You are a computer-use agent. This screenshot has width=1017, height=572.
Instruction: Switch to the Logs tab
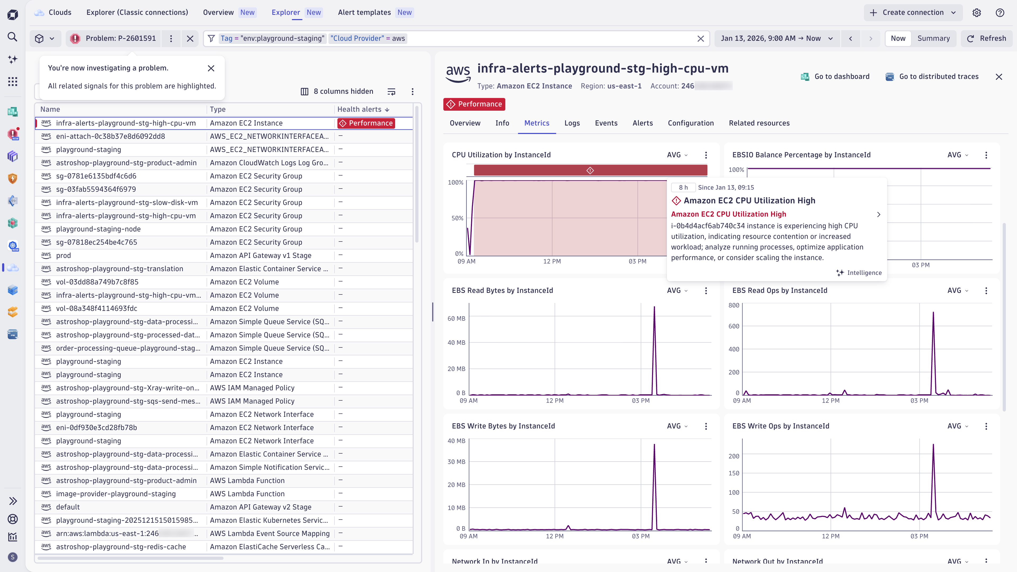(x=572, y=123)
